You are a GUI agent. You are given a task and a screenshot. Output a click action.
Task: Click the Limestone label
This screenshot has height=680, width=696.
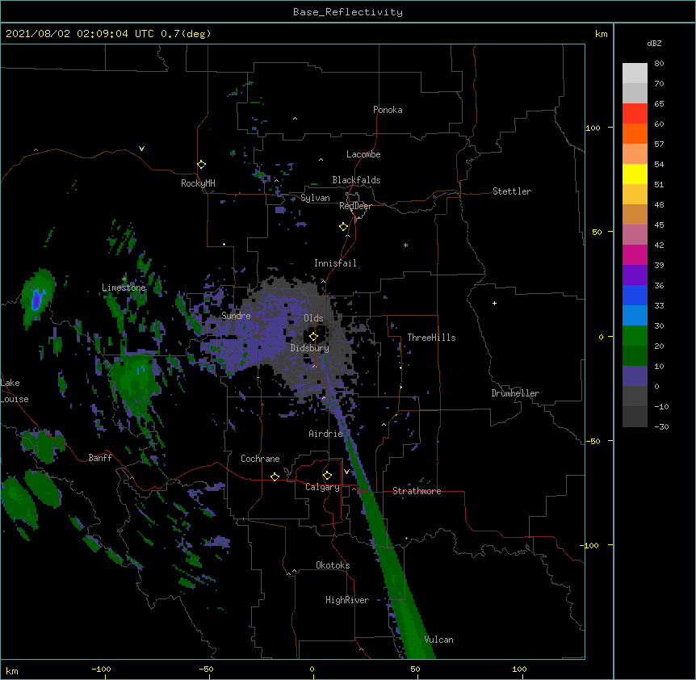coord(124,288)
